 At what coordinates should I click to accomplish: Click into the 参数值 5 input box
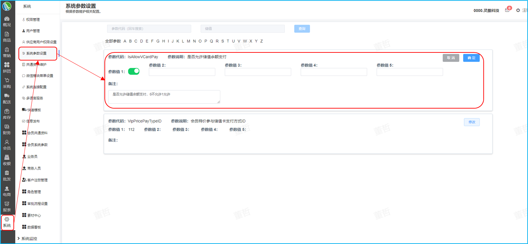pyautogui.click(x=410, y=72)
